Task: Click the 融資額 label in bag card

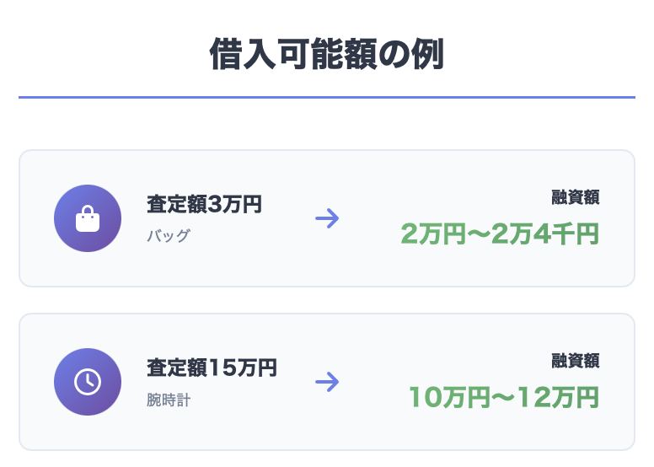Action: click(575, 198)
